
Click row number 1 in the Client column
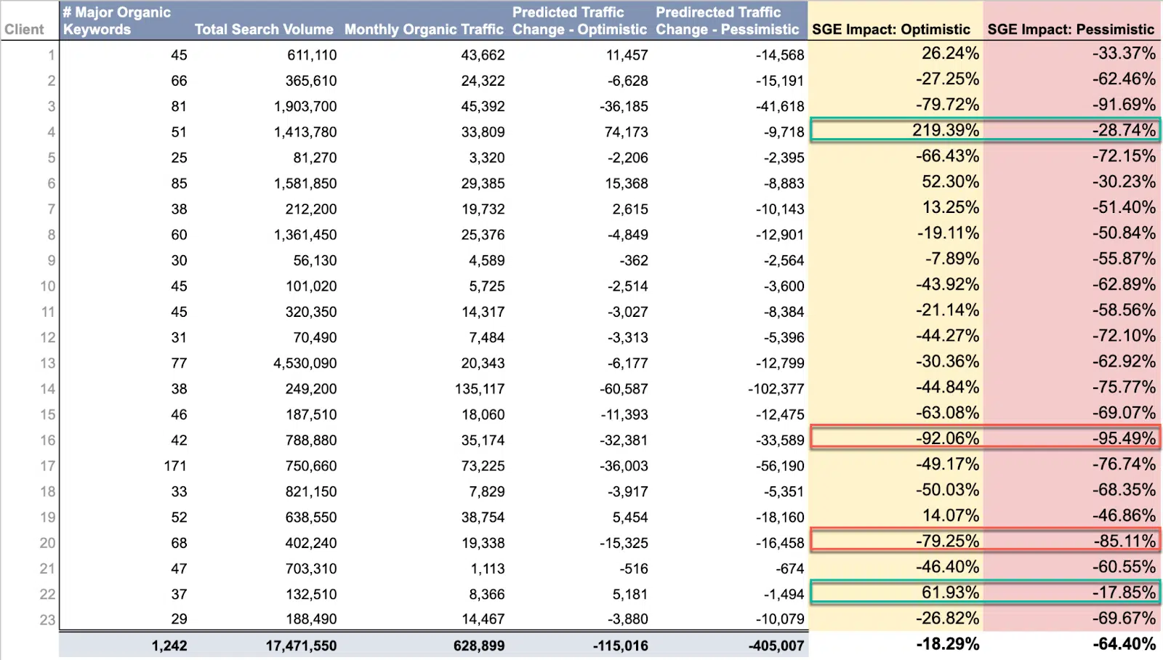(x=49, y=55)
